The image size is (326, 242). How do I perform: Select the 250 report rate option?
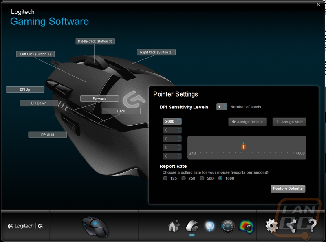(x=184, y=178)
